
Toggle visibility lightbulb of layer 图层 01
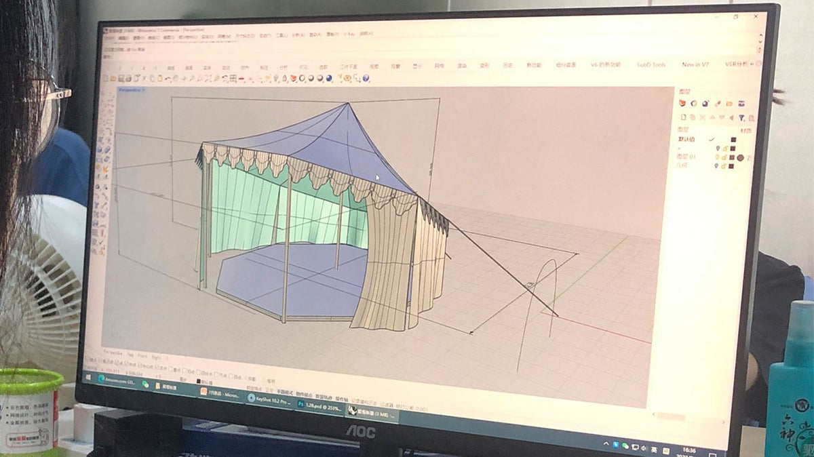716,157
